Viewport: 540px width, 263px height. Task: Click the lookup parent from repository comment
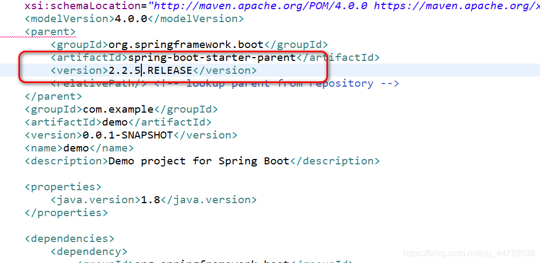coord(277,84)
